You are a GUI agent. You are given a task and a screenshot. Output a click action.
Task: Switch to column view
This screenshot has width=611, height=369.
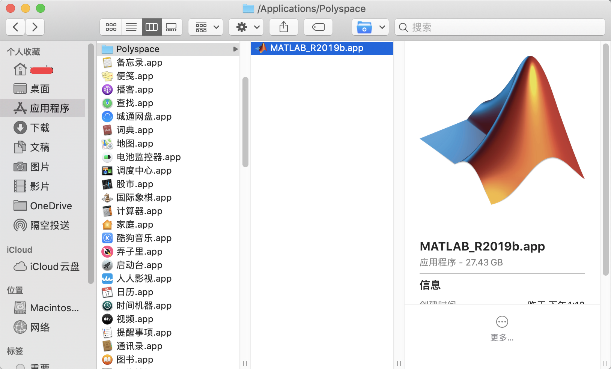152,27
